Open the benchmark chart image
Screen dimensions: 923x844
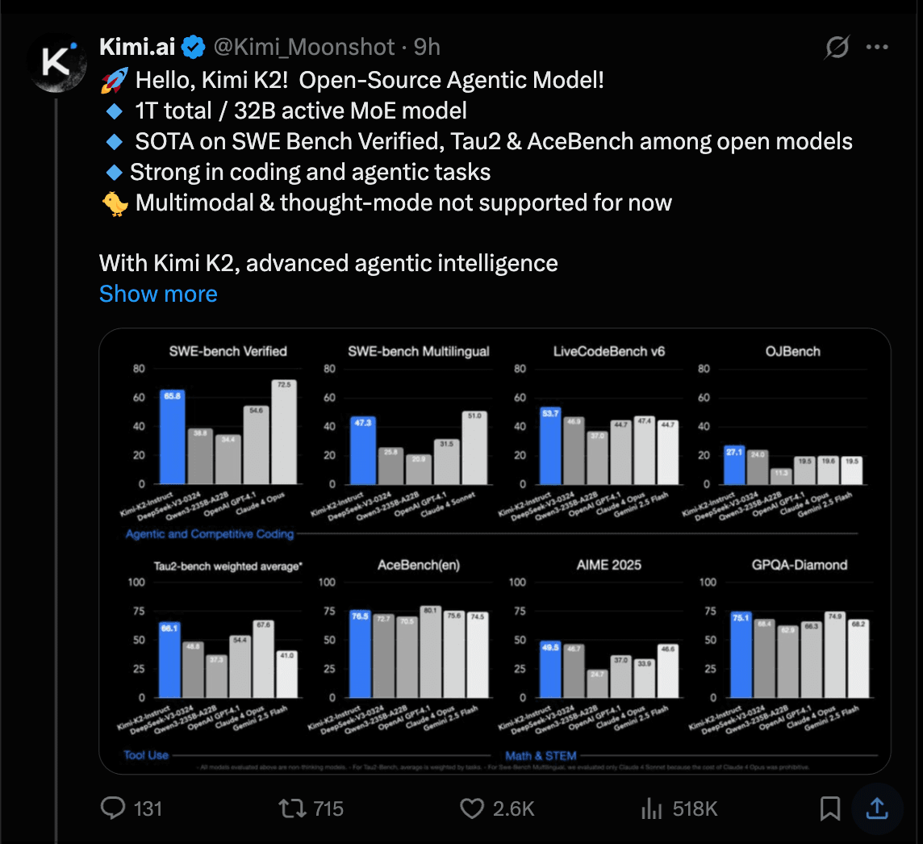[x=495, y=551]
